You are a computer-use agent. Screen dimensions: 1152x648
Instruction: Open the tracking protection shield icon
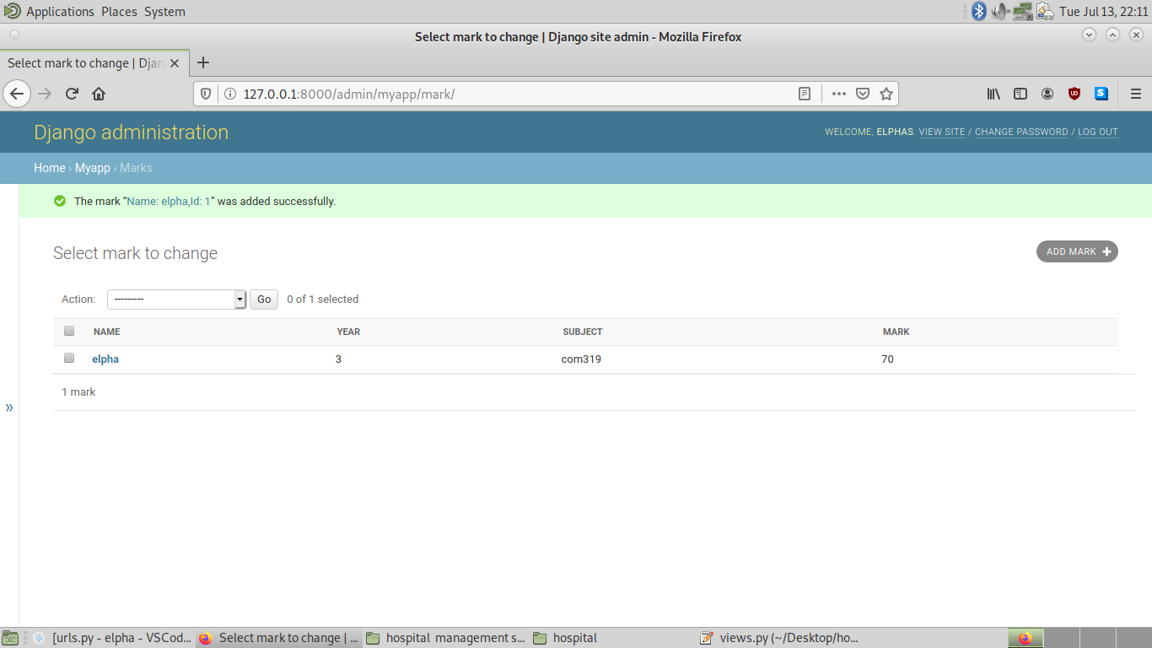205,94
